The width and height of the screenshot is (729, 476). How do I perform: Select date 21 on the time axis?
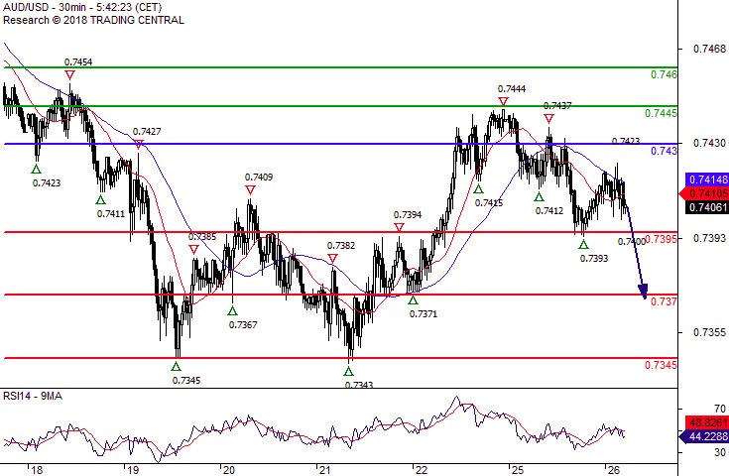point(325,470)
